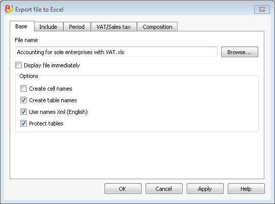Open the Composition tab
275x204 pixels.
coord(157,27)
